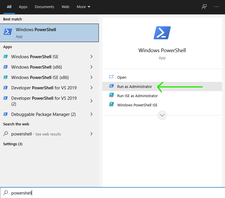Click the powershell search input field

point(112,193)
